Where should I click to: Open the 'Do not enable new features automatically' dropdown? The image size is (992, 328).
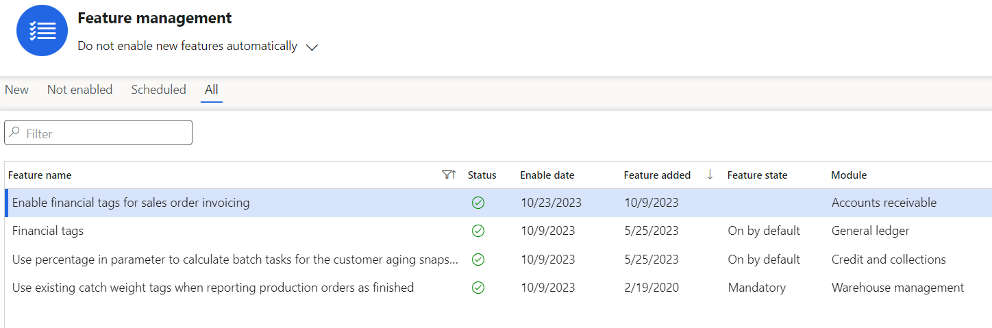pyautogui.click(x=198, y=47)
